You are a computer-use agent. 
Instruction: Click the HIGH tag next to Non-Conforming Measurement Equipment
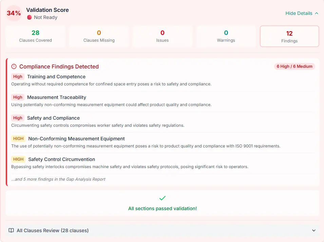[18, 139]
